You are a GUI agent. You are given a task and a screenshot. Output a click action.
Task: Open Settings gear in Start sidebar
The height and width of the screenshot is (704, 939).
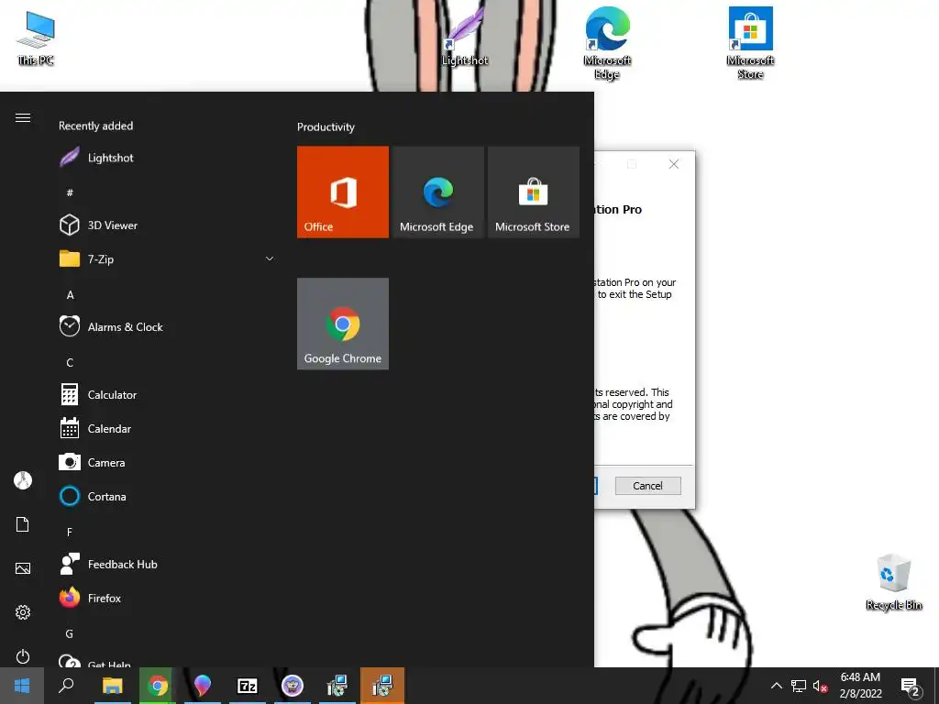coord(23,612)
